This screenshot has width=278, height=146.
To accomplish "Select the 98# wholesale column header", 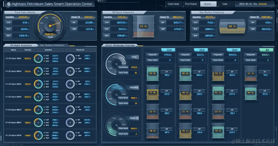I will 234,50.
